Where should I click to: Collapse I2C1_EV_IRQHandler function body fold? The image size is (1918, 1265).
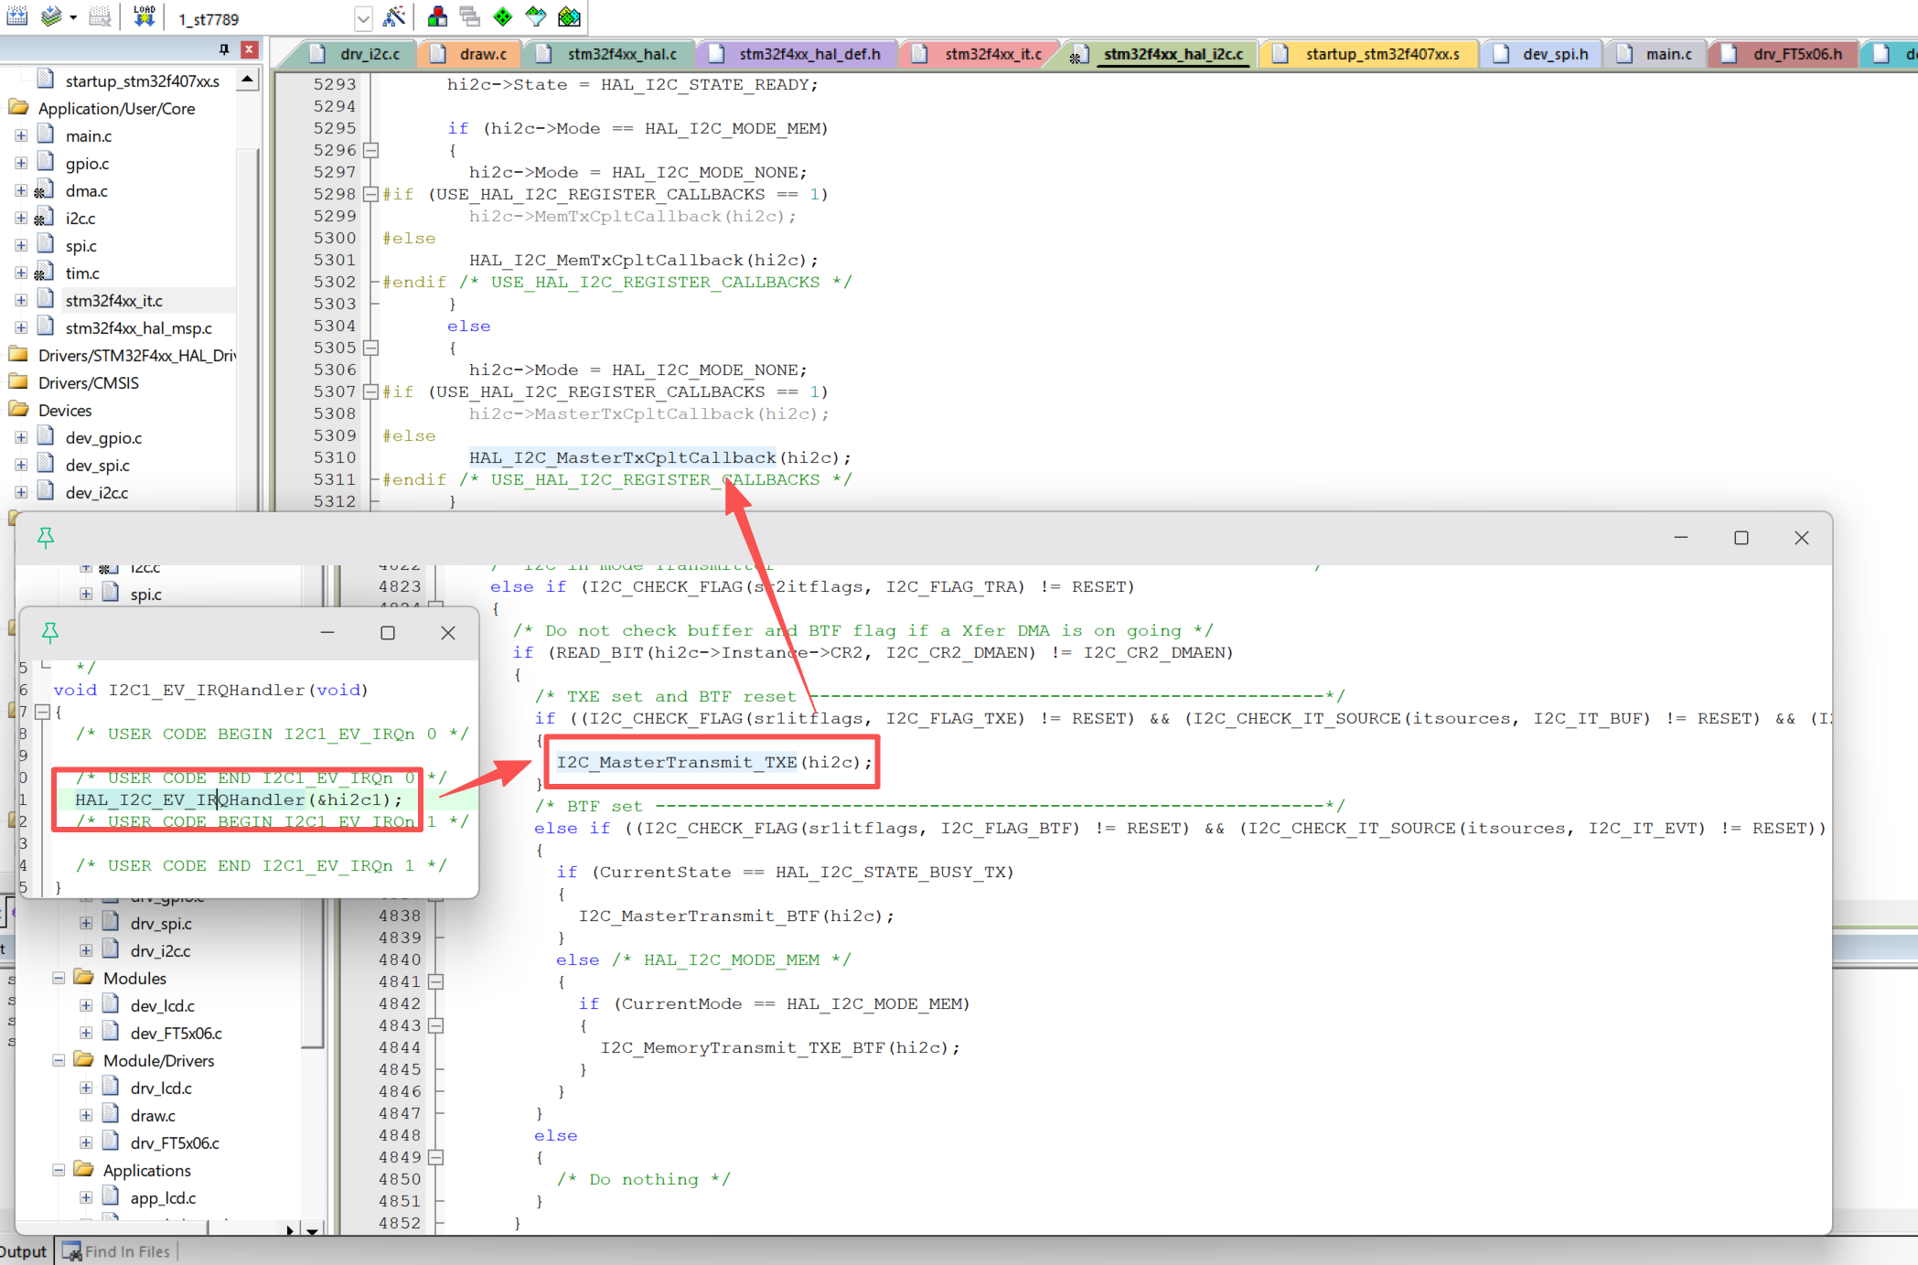42,712
